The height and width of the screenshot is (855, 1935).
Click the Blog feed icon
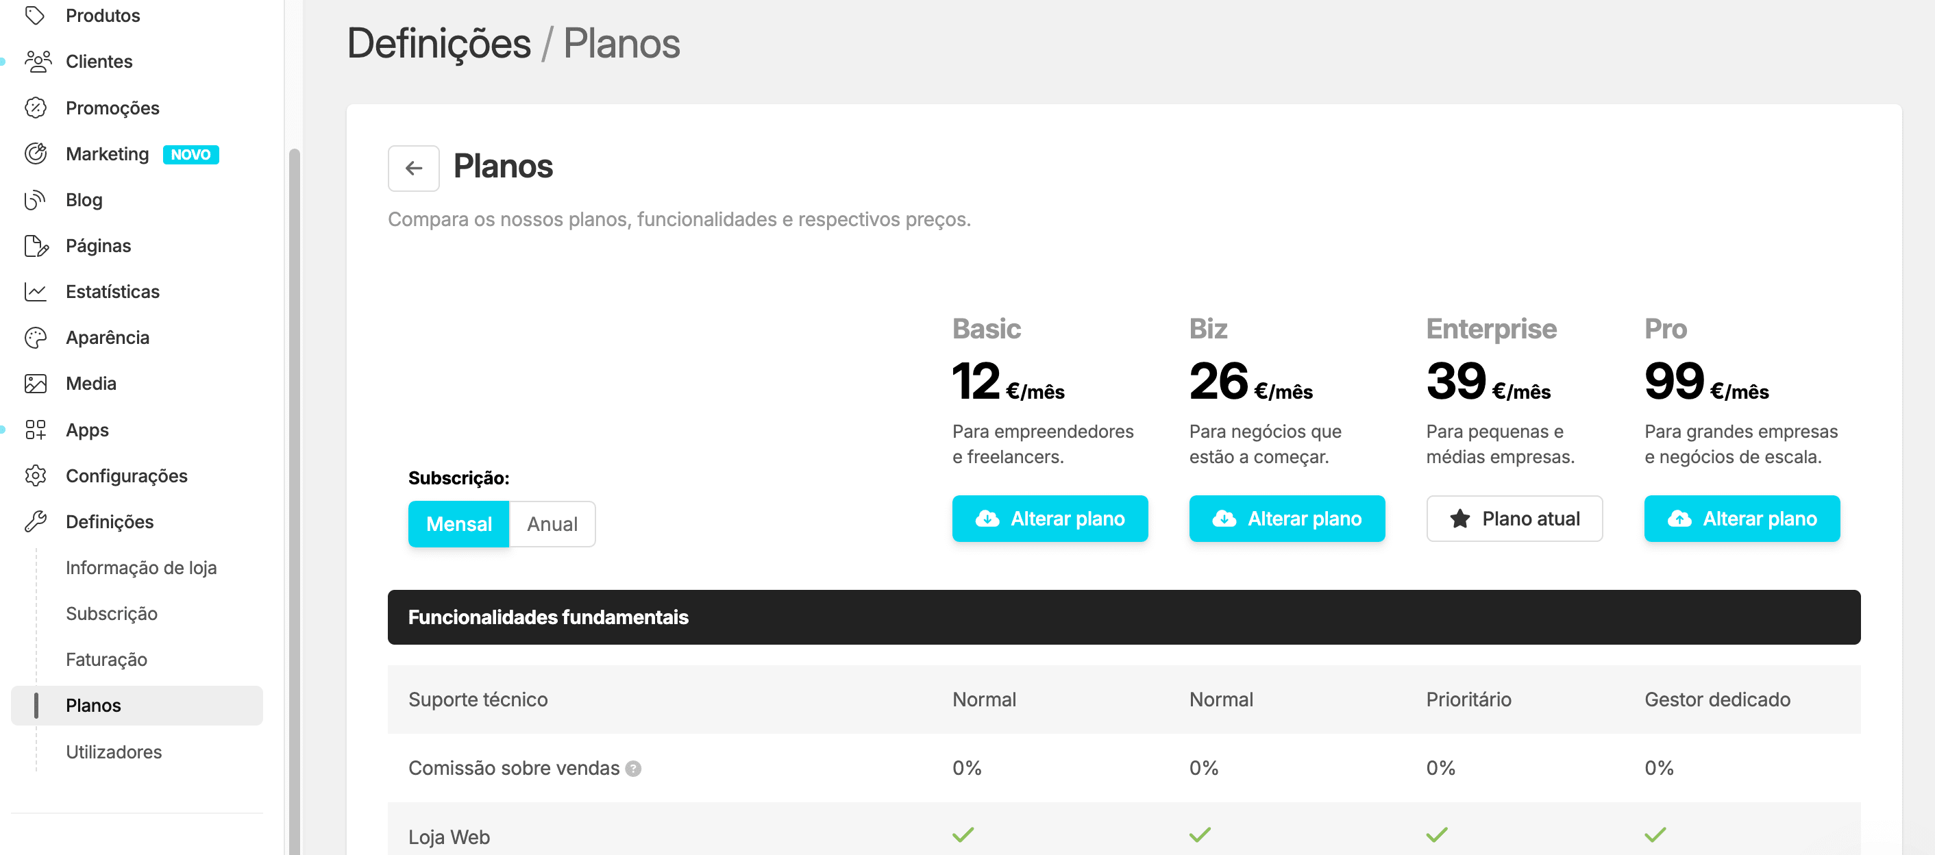[x=36, y=200]
